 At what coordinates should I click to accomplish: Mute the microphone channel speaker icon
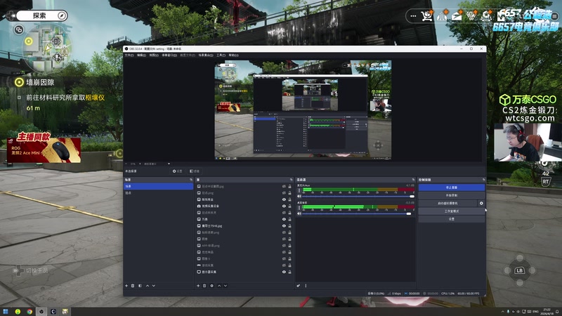299,196
